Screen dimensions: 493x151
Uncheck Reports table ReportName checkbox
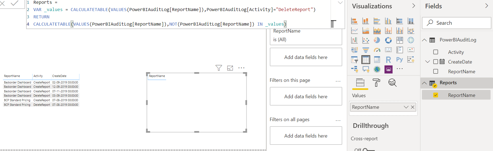436,95
